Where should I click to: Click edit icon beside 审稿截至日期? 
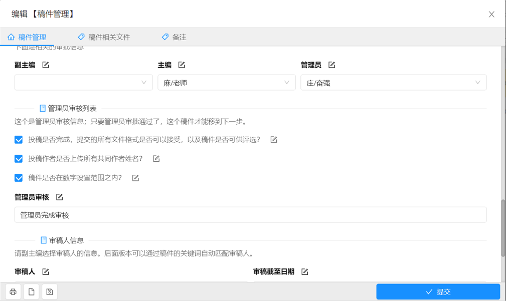[304, 272]
